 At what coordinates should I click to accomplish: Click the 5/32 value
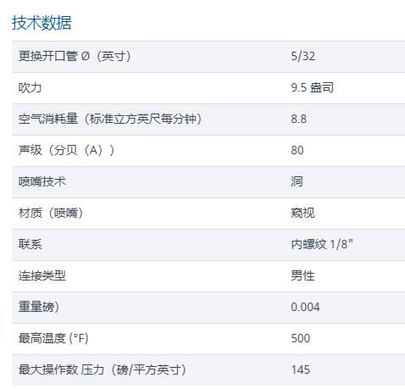[303, 56]
